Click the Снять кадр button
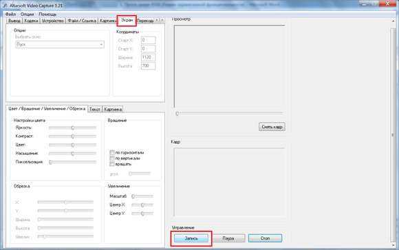 point(272,127)
